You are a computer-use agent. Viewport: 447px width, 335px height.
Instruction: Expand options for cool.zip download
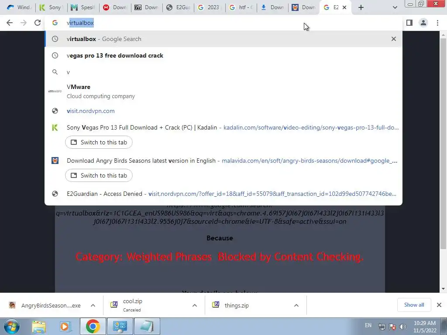tap(195, 305)
